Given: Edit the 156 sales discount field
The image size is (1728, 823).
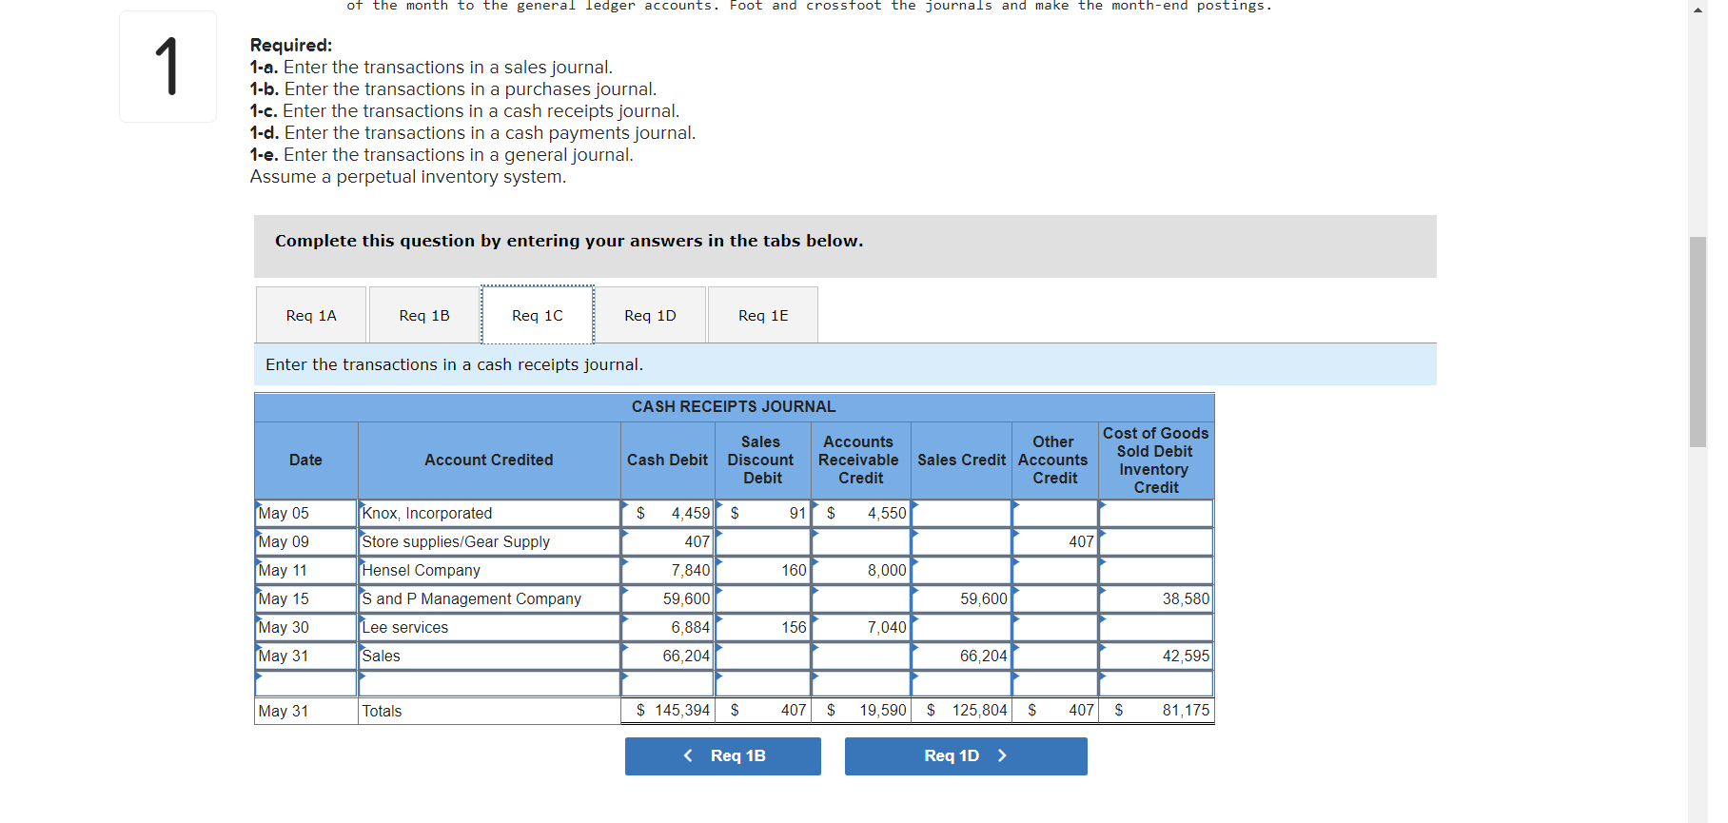Looking at the screenshot, I should click(763, 627).
